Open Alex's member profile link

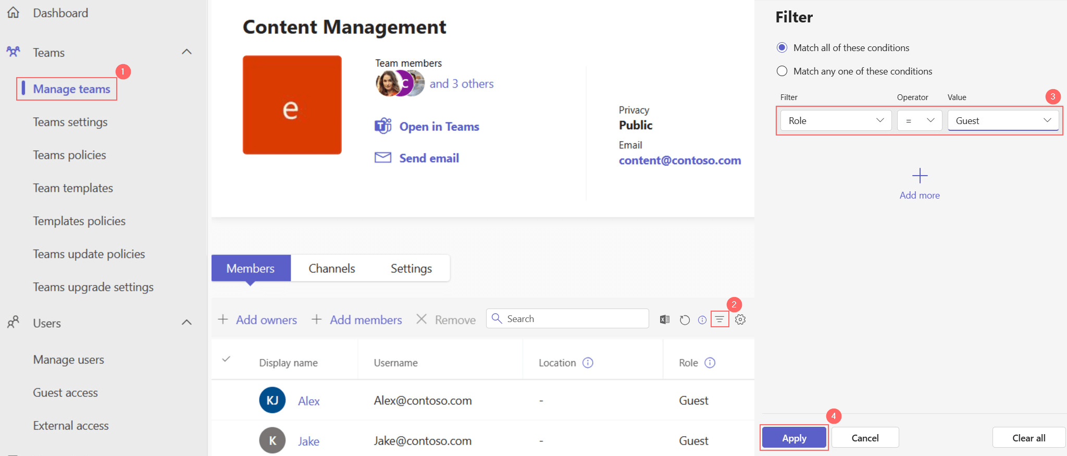tap(309, 401)
